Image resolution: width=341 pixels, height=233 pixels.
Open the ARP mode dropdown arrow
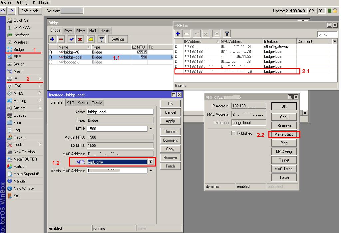[151, 162]
